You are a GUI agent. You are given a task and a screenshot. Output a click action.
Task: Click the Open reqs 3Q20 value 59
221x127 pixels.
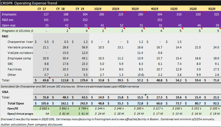coord(217,25)
